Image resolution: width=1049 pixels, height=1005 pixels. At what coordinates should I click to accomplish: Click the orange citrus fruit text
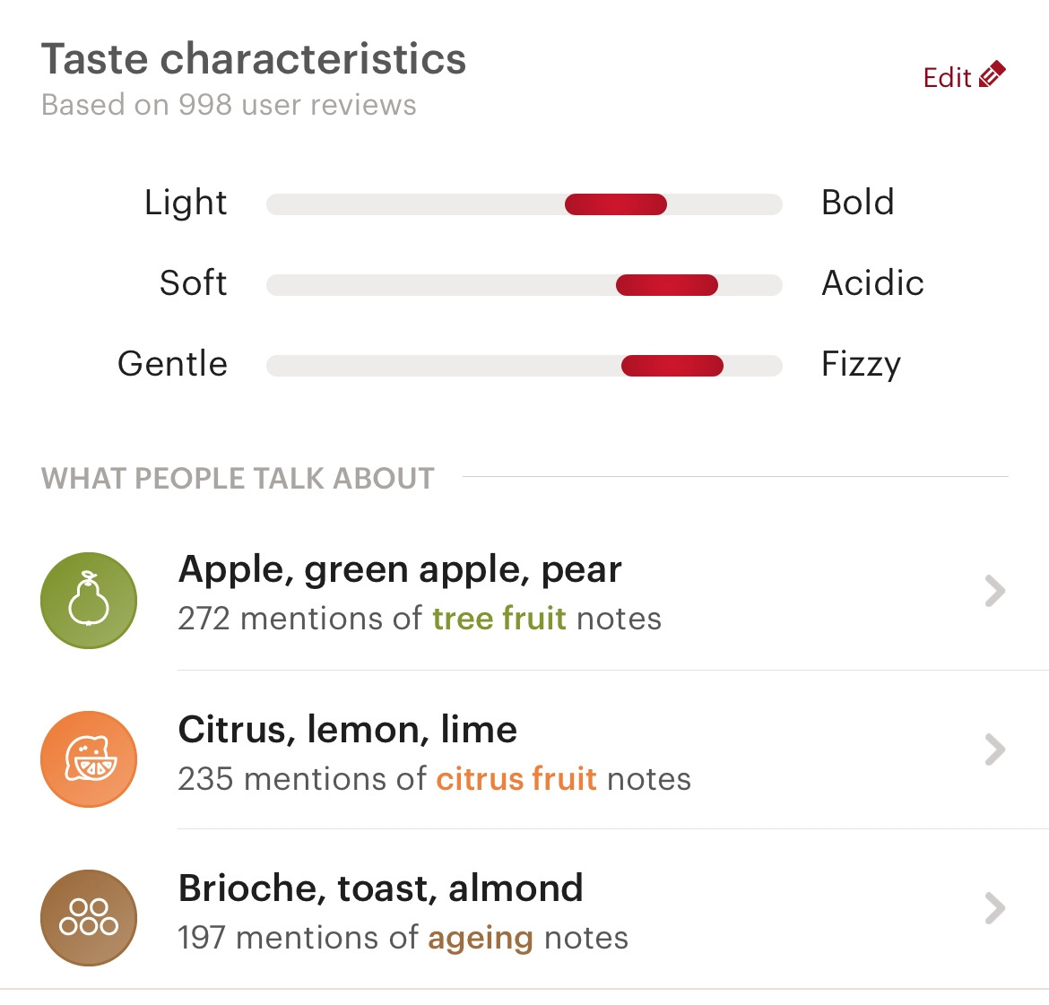coord(516,779)
